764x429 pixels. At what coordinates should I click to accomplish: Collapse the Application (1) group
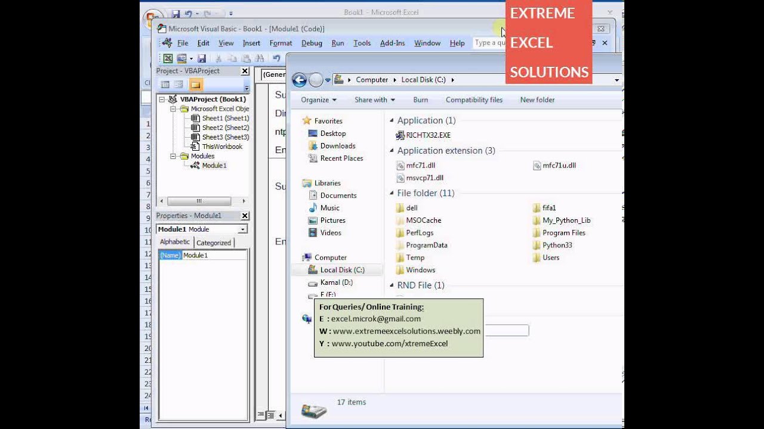click(x=392, y=121)
